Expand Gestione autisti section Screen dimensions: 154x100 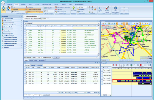click(22, 29)
